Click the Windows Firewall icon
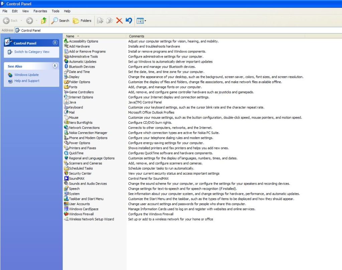The image size is (342, 270). (x=66, y=214)
